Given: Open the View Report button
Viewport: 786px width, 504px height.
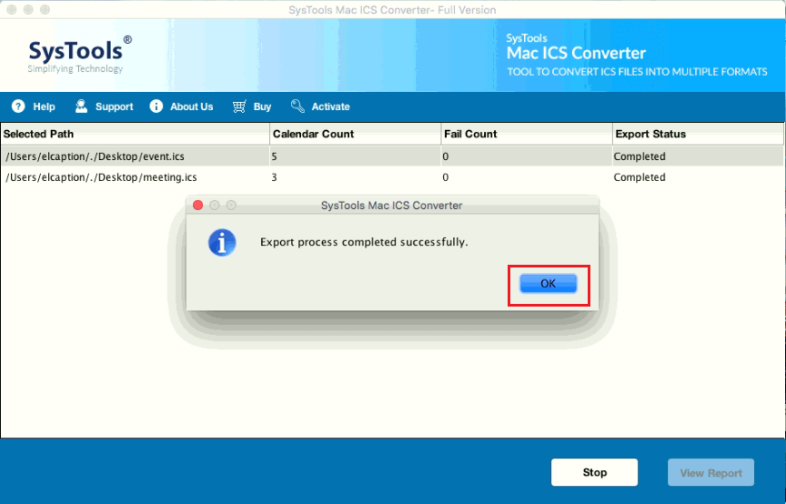Looking at the screenshot, I should (710, 472).
